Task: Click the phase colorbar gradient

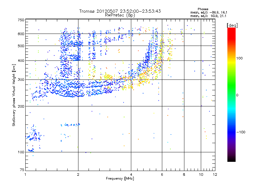Action: (231, 95)
